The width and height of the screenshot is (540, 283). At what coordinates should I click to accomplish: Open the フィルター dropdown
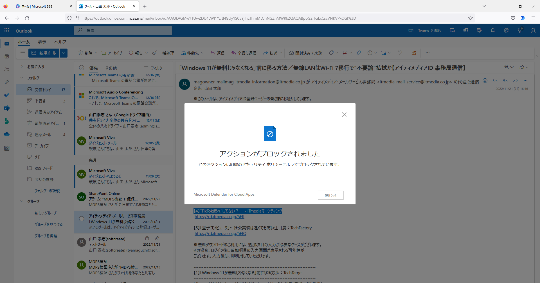(155, 68)
